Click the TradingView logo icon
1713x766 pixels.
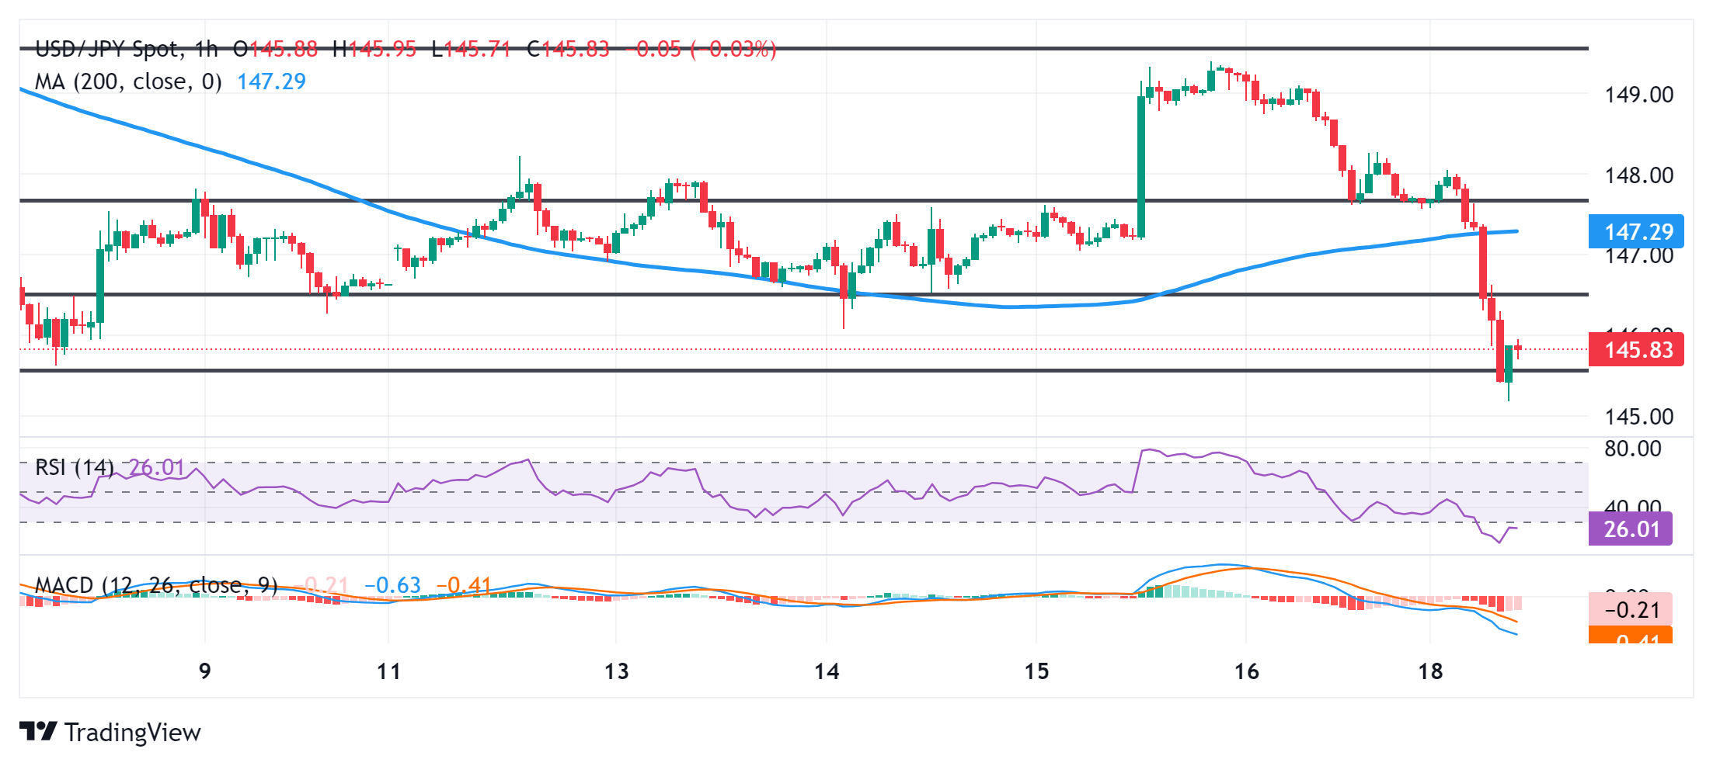pyautogui.click(x=38, y=731)
